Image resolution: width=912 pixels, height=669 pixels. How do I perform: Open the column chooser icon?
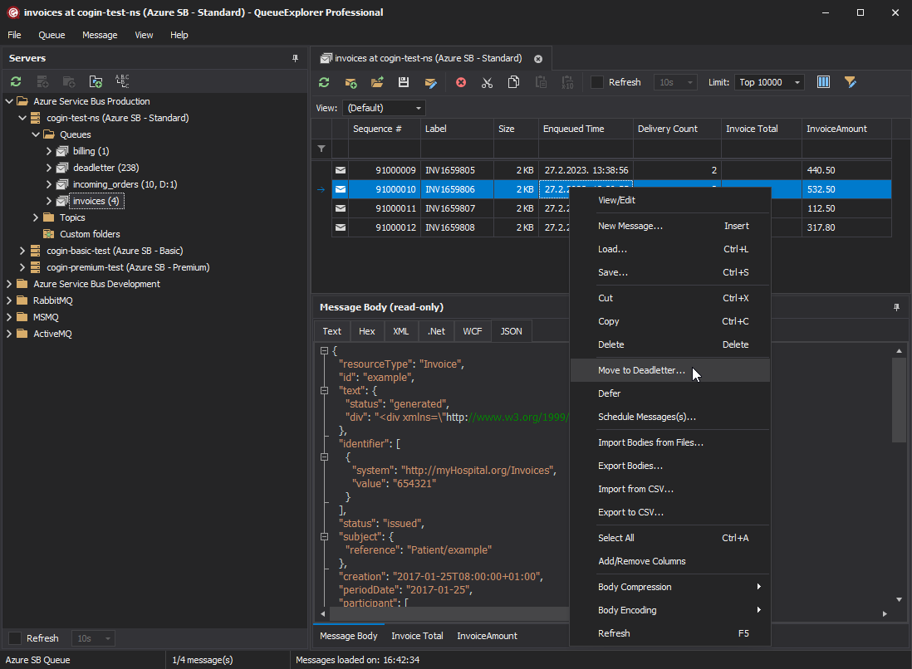coord(824,82)
